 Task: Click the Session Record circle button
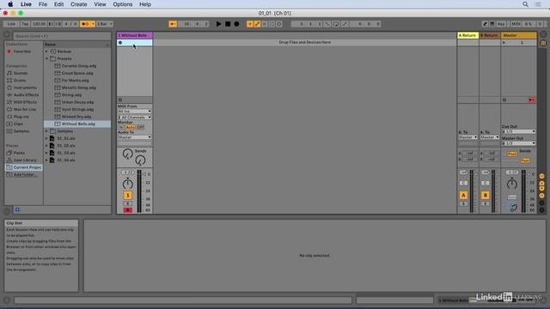point(279,24)
